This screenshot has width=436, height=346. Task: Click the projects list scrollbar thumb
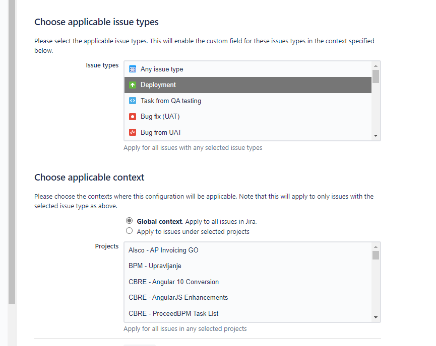click(x=376, y=255)
